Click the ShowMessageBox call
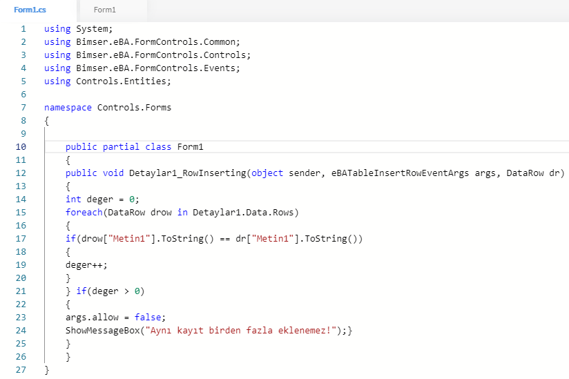 tap(97, 331)
